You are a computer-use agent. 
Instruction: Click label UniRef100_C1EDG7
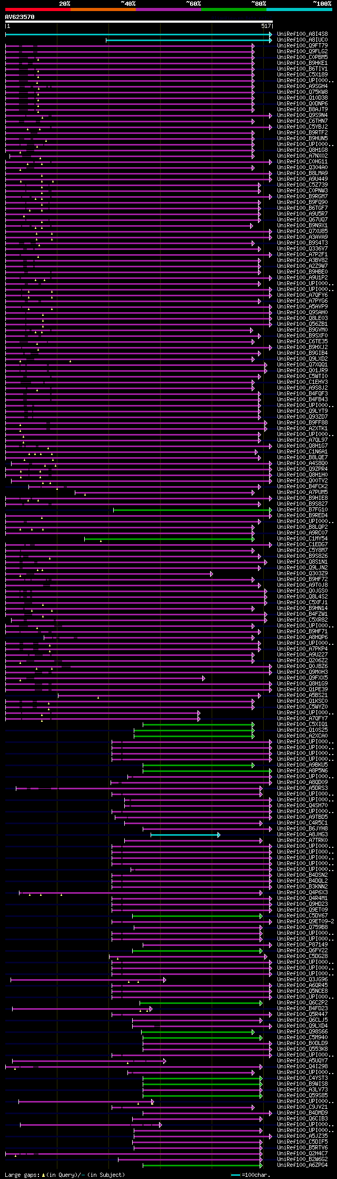pyautogui.click(x=302, y=545)
